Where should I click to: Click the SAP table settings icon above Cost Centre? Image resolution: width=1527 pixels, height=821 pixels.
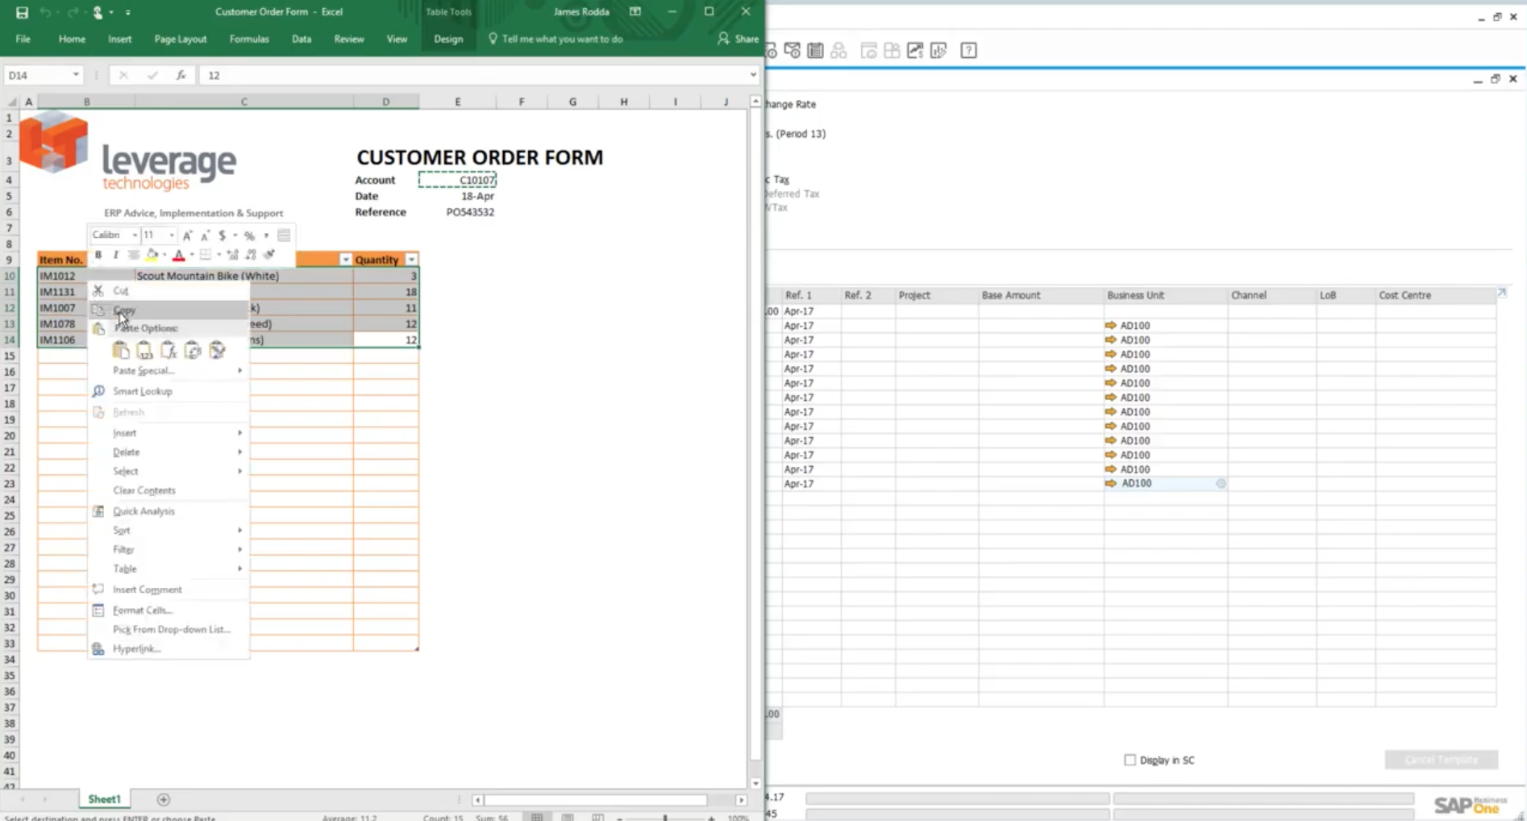click(1502, 293)
